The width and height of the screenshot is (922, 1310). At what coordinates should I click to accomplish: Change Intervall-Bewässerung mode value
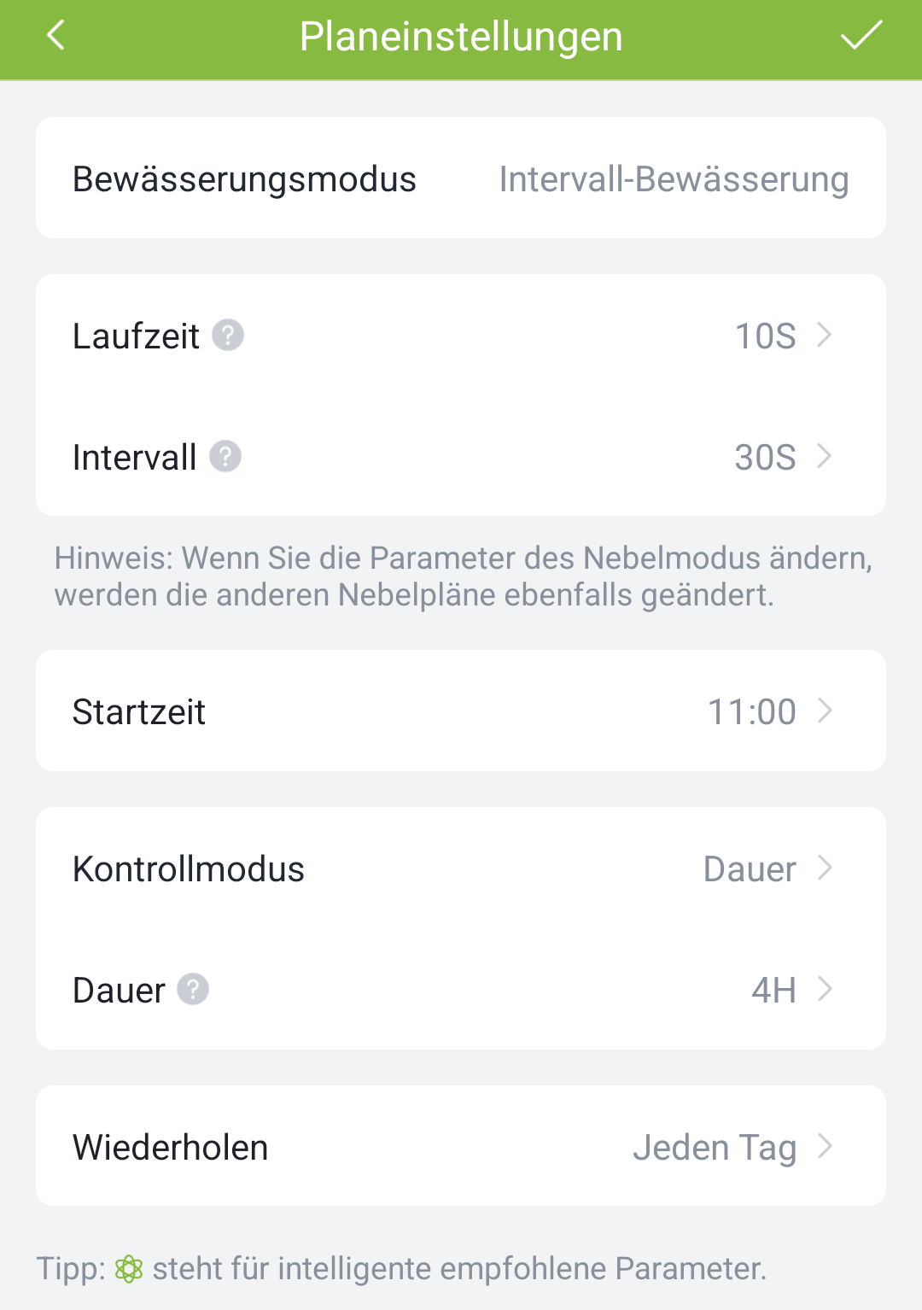674,179
